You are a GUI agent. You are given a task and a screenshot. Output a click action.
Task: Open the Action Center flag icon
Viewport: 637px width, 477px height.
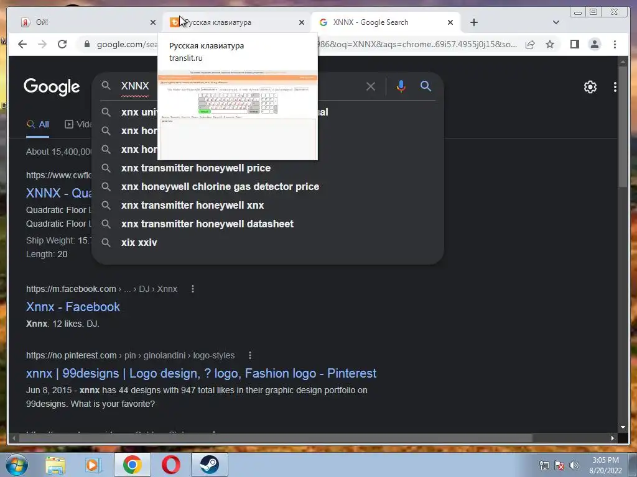click(x=559, y=465)
